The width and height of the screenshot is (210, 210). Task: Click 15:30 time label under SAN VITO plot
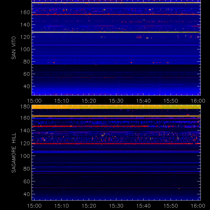pos(116,101)
